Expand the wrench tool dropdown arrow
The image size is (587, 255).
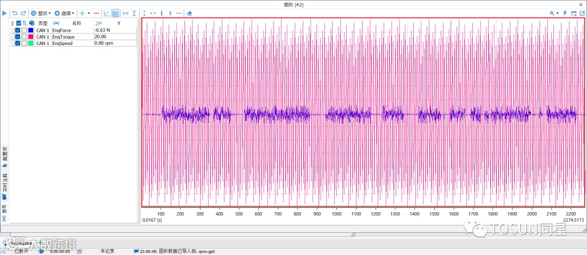(x=558, y=13)
